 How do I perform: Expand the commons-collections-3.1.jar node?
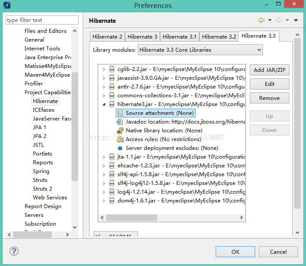104,96
